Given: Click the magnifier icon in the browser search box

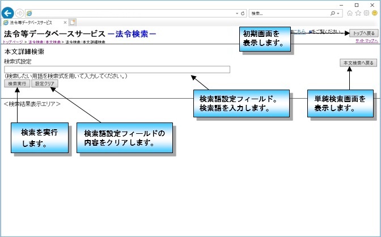Looking at the screenshot, I should click(x=333, y=12).
